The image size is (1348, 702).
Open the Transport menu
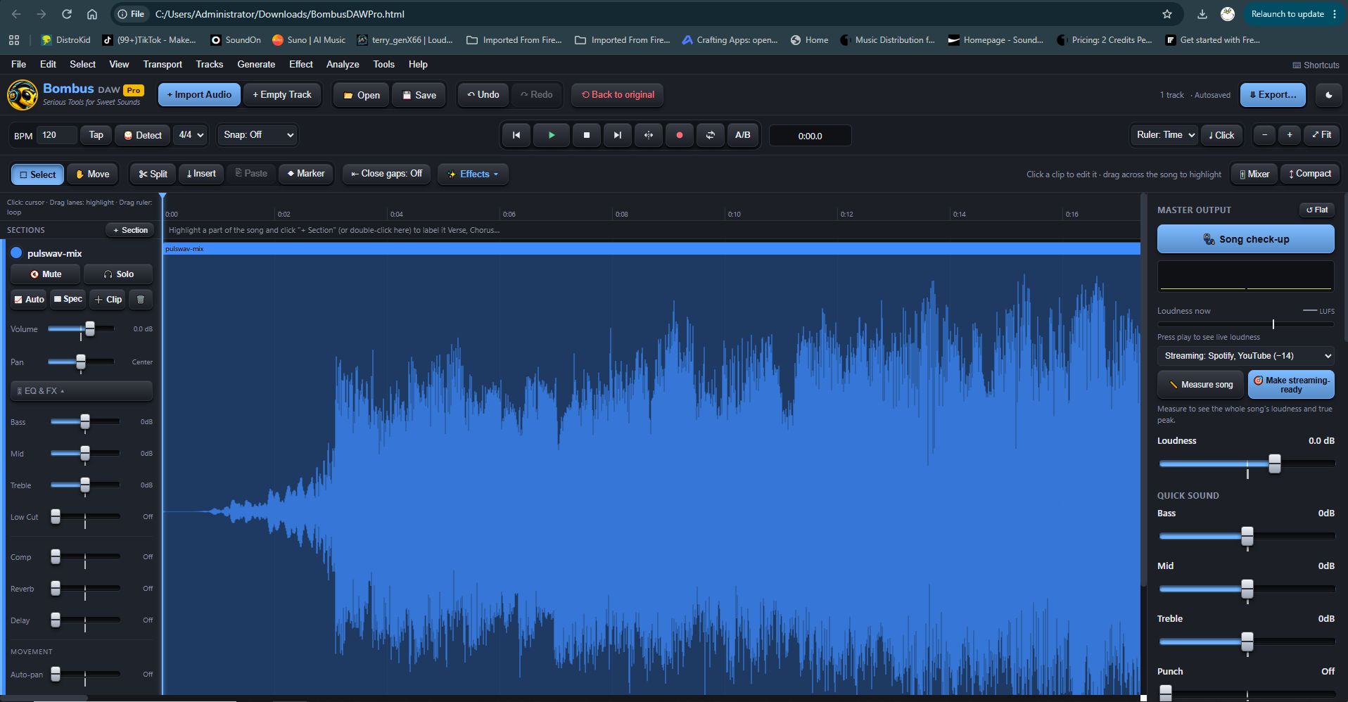point(163,64)
